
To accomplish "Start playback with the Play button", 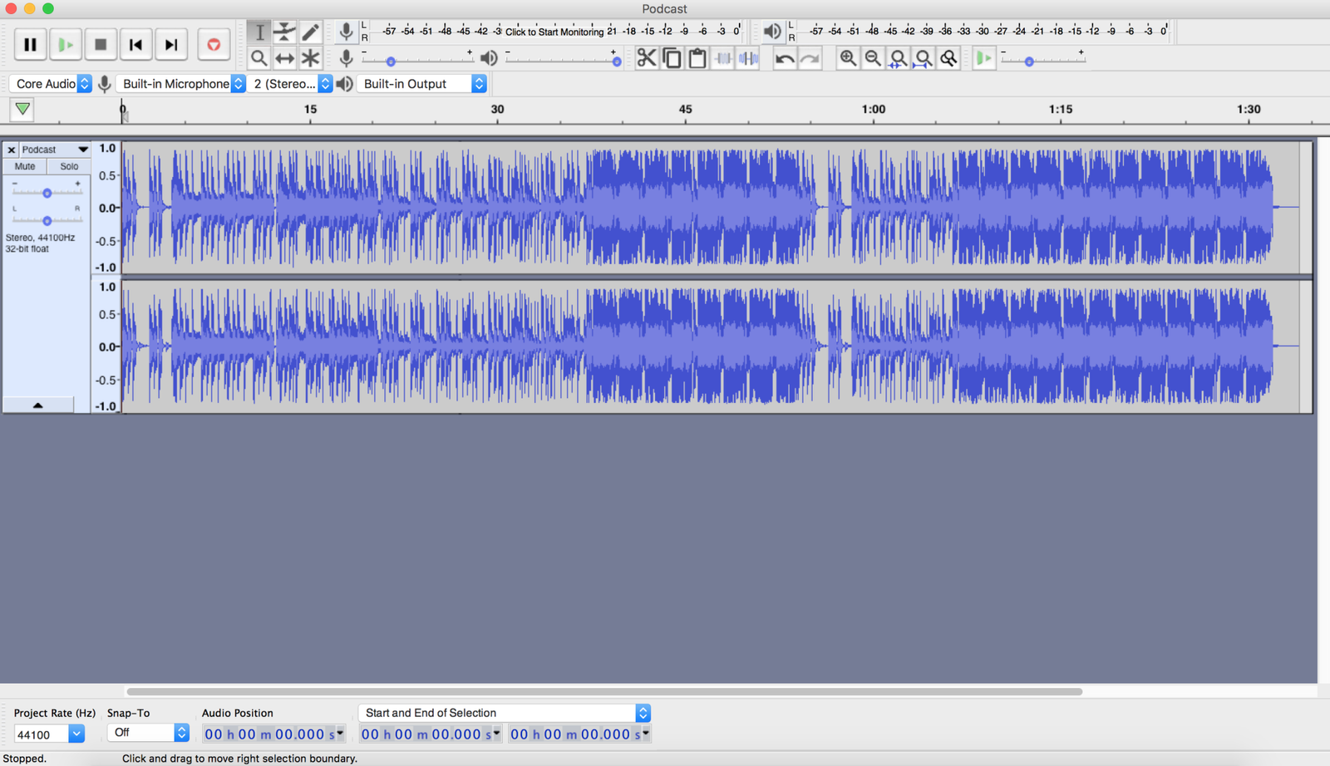I will click(x=66, y=45).
